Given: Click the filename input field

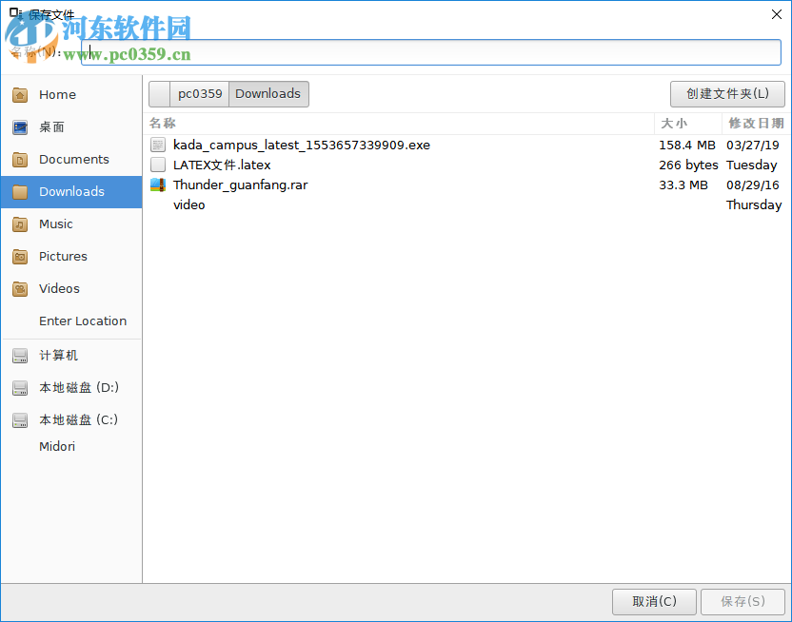Looking at the screenshot, I should point(428,52).
